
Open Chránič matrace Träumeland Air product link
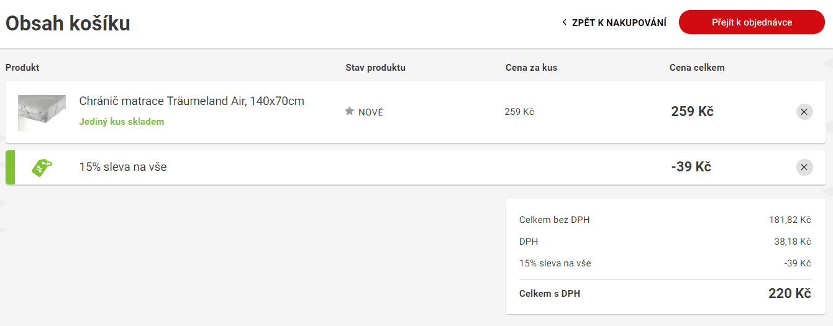191,101
